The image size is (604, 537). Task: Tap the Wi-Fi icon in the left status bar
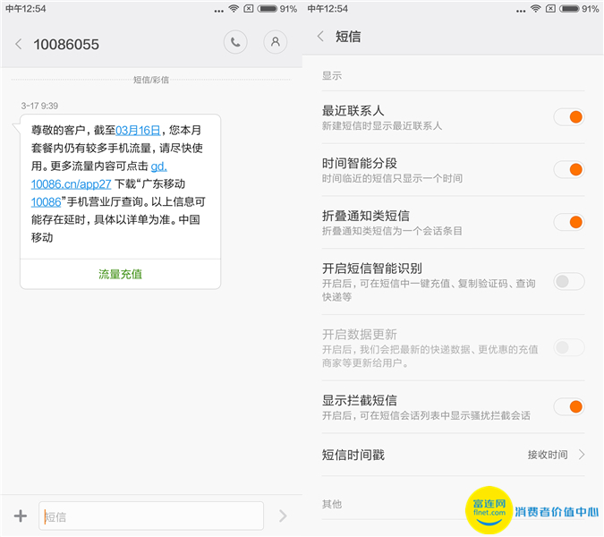coord(234,8)
